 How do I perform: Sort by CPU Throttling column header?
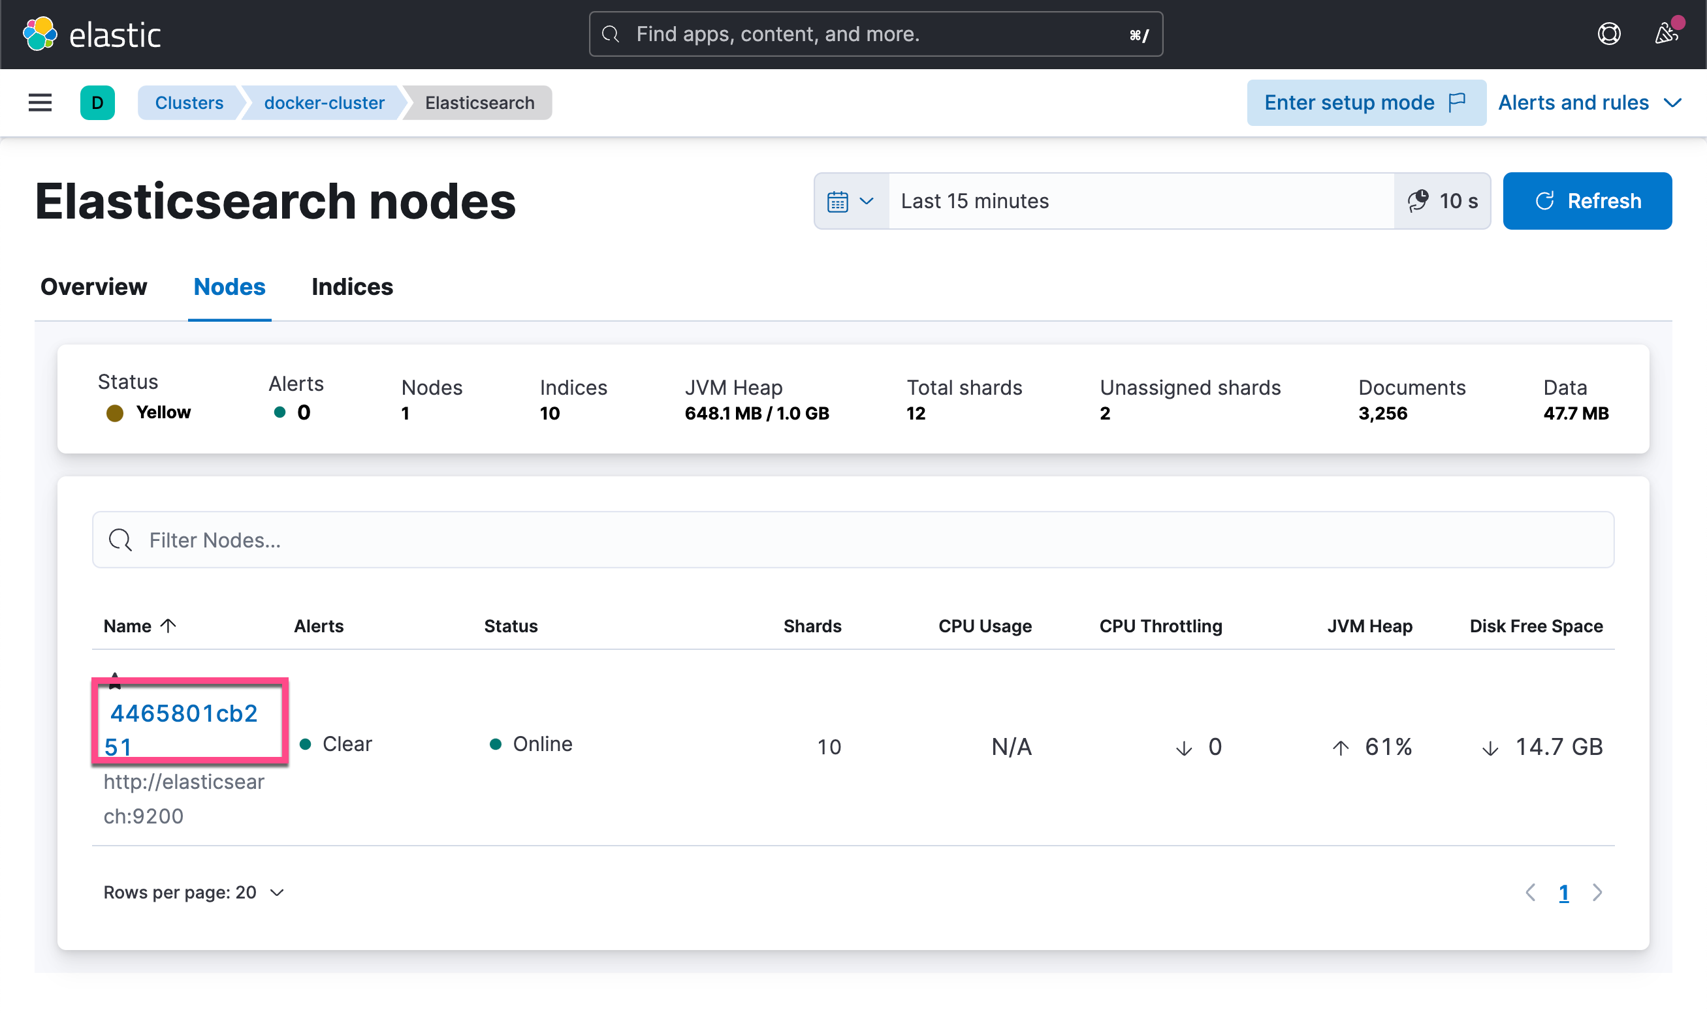click(1160, 626)
